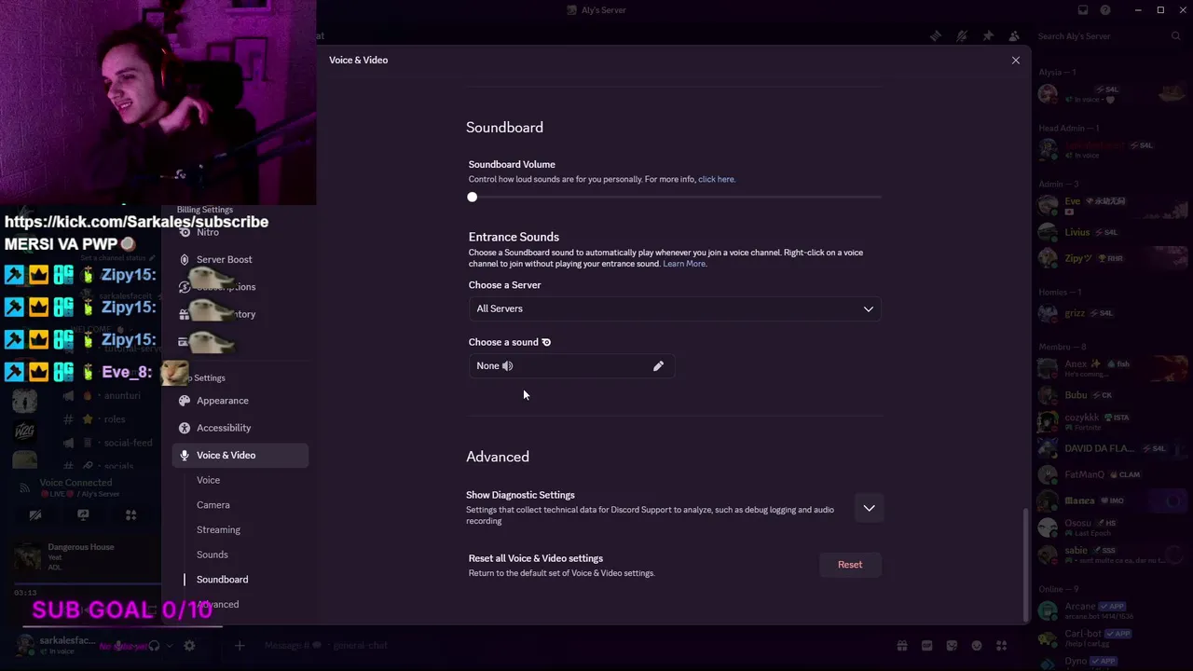Open the emoji picker icon
The image size is (1193, 671).
(x=977, y=645)
